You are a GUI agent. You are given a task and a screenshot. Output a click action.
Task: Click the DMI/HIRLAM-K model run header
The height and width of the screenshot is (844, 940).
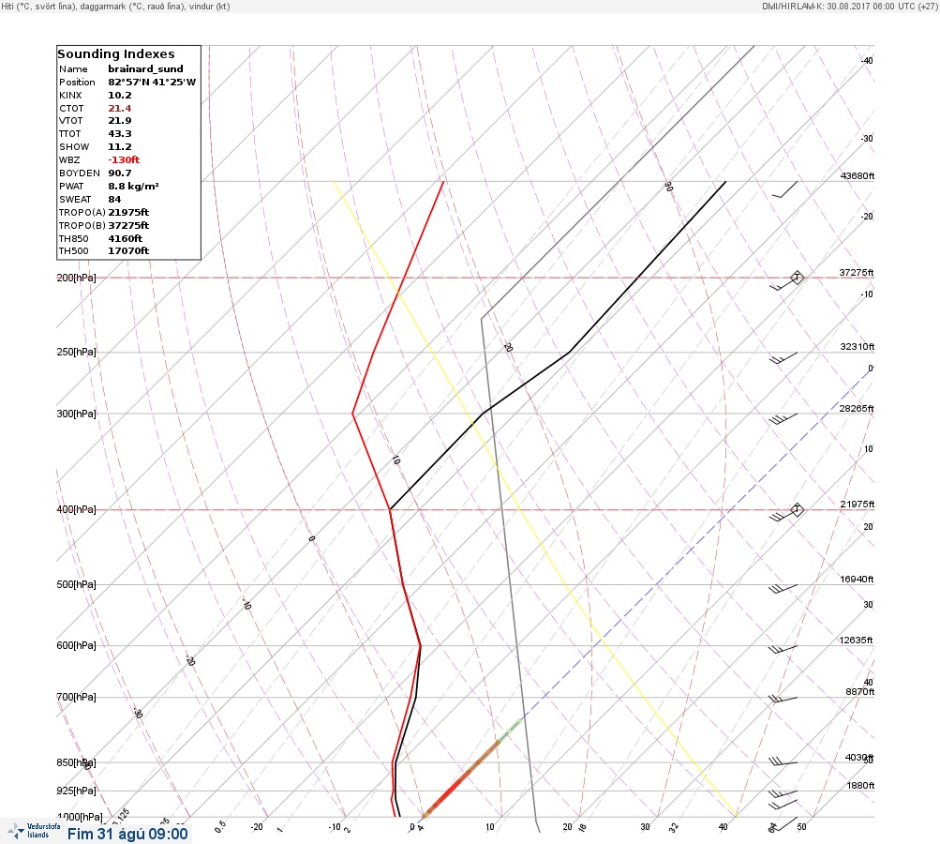click(849, 6)
